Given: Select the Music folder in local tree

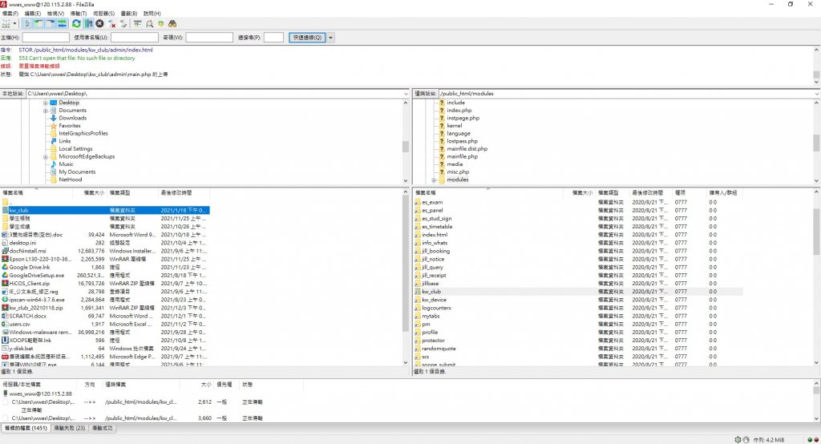Looking at the screenshot, I should tap(66, 163).
